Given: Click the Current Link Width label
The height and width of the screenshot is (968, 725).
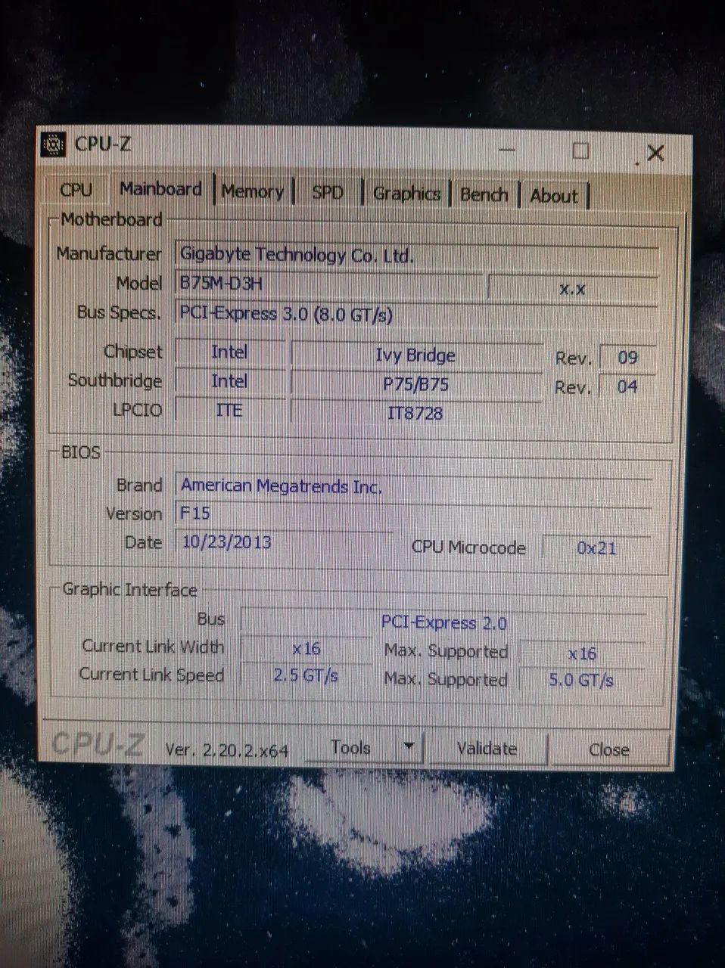Looking at the screenshot, I should pyautogui.click(x=153, y=647).
